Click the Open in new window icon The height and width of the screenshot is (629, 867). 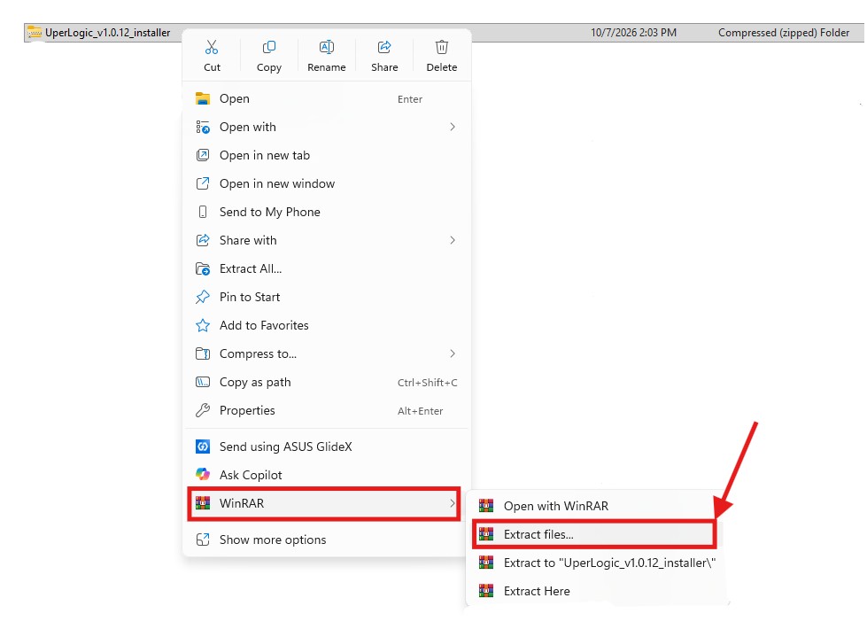[203, 183]
